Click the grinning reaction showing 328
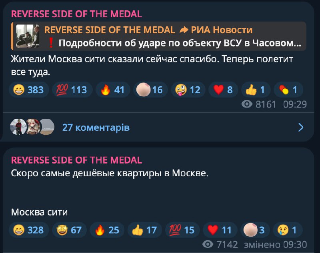 pos(28,230)
